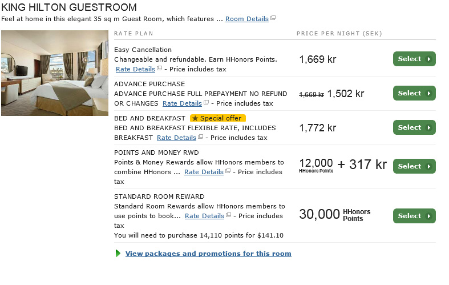Click green arrow beside View packages link
449x285 pixels.
pyautogui.click(x=119, y=254)
